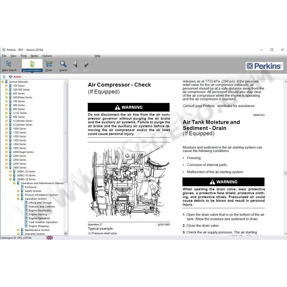The height and width of the screenshot is (287, 287).
Task: Expand the Product Information Section node
Action: (18, 195)
